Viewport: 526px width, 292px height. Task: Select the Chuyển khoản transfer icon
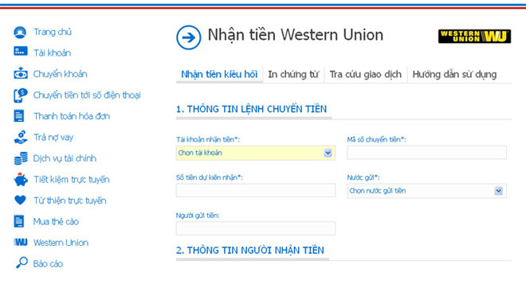coord(21,73)
